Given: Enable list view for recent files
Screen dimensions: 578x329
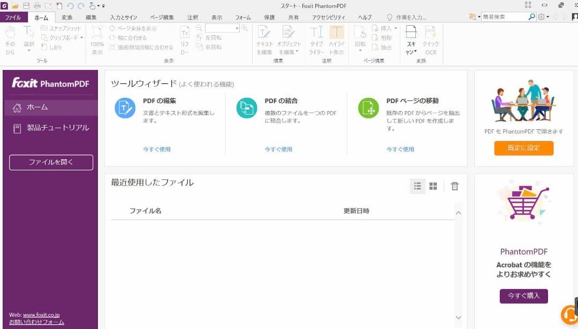Looking at the screenshot, I should pos(417,186).
